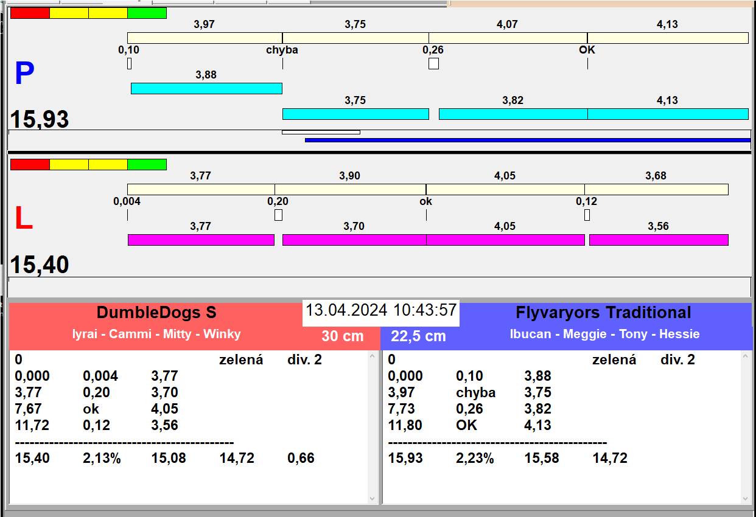Click the pass box under 0,20 in lane L
756x517 pixels.
(x=278, y=215)
